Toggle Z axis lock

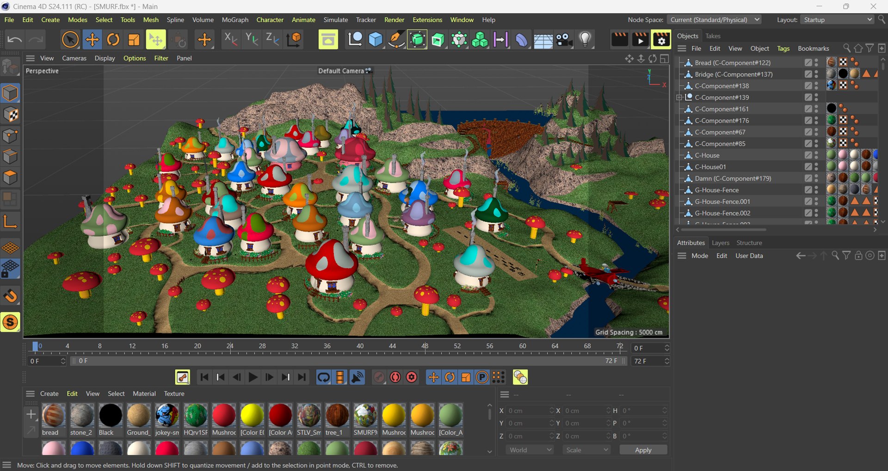(272, 39)
